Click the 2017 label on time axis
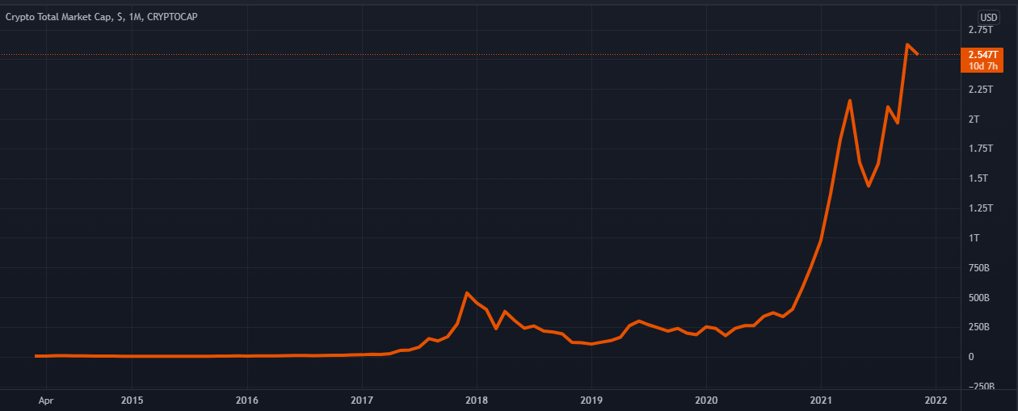The width and height of the screenshot is (1018, 411). tap(362, 400)
